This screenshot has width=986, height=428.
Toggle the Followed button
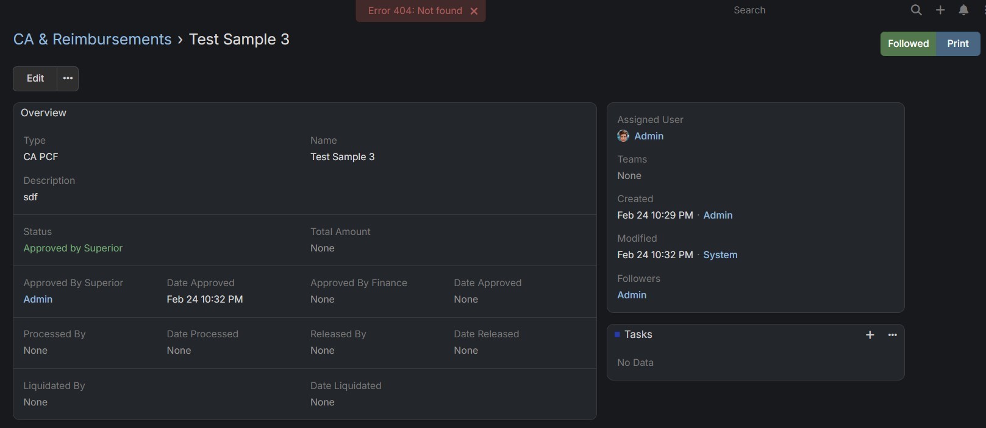(908, 44)
